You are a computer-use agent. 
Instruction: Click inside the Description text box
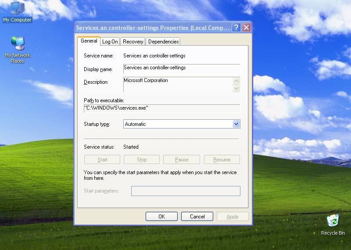tap(178, 84)
